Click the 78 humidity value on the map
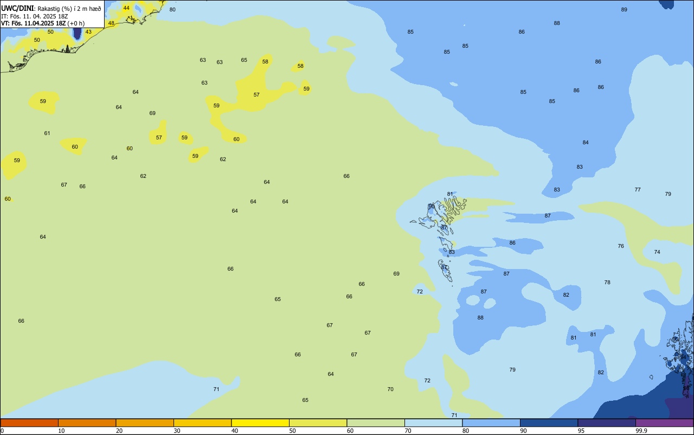This screenshot has width=694, height=435. (607, 283)
